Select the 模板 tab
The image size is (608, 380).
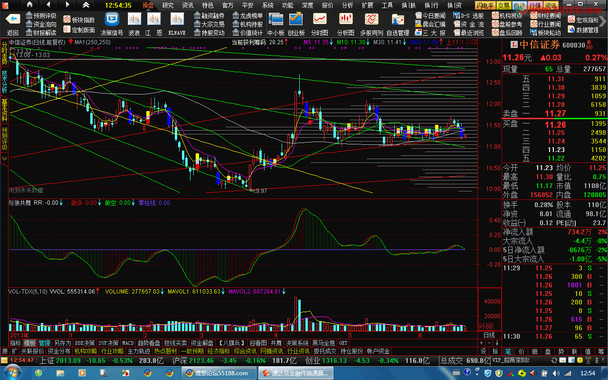(x=30, y=342)
